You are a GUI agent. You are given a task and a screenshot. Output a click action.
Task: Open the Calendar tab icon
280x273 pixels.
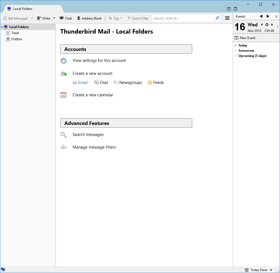(x=229, y=9)
